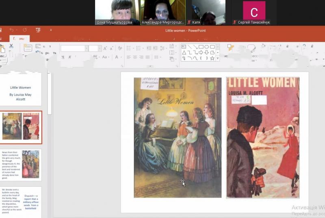The width and height of the screenshot is (325, 218).
Task: Undo the last action in Quick Access
Action: click(x=11, y=30)
